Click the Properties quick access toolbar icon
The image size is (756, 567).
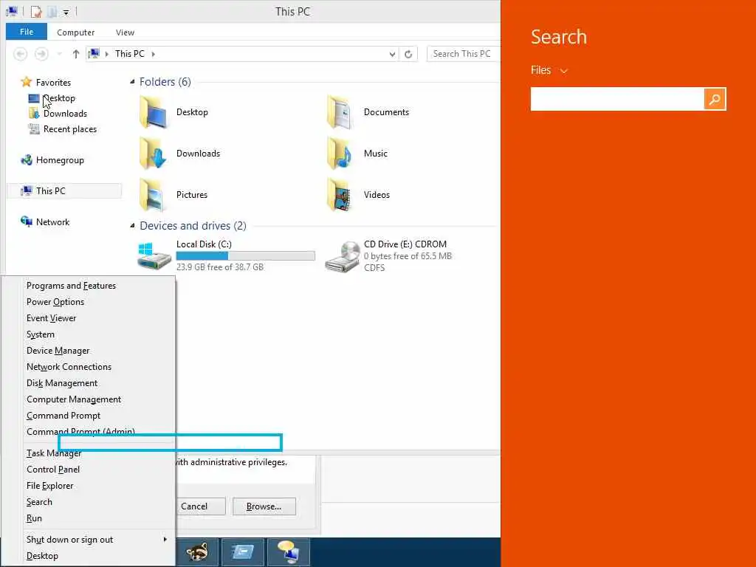click(x=36, y=12)
